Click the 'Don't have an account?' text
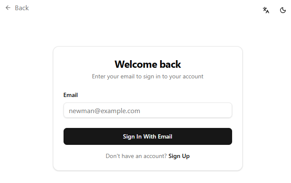Screen dimensions: 291x183 pyautogui.click(x=136, y=156)
